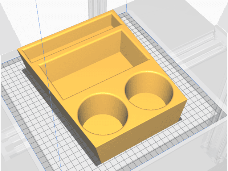This screenshot has height=171, width=228.
Task: Click the right cup holder hole
Action: point(149,91)
